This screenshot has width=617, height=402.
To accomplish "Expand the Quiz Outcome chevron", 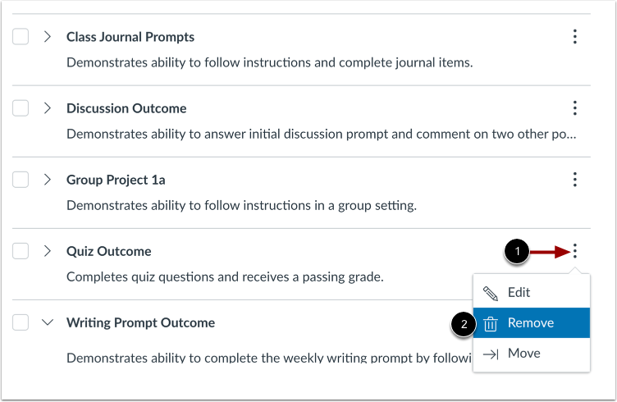I will click(x=47, y=251).
